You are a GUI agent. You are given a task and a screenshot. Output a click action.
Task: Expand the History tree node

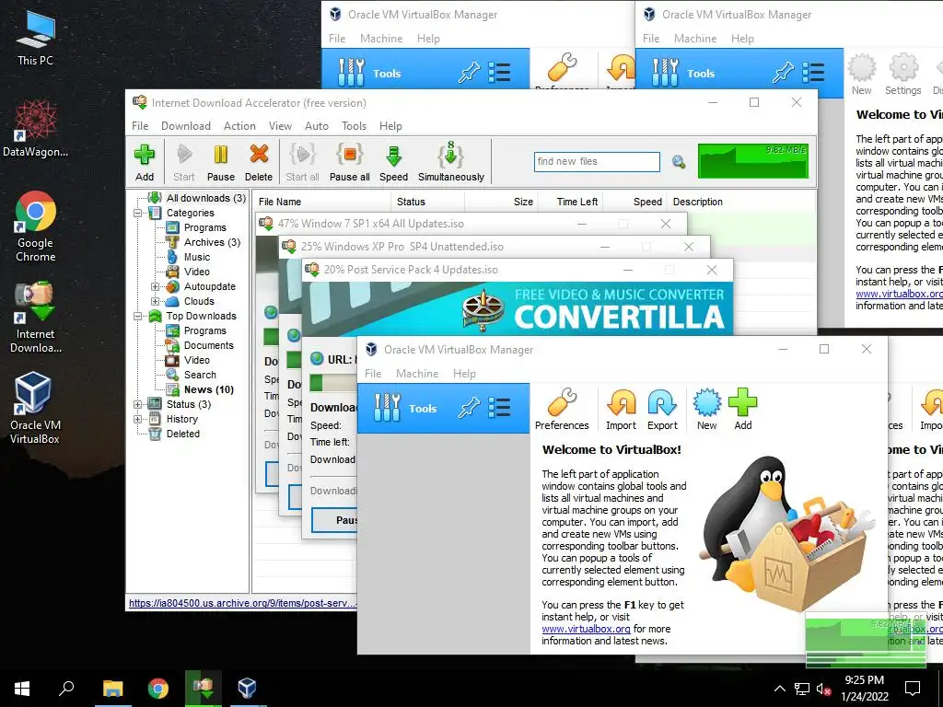pyautogui.click(x=138, y=419)
